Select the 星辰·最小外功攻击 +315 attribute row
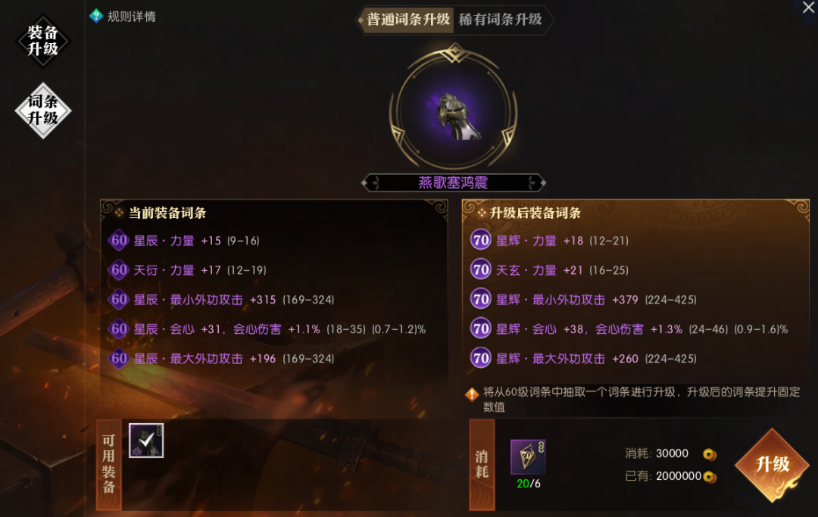The image size is (818, 517). click(221, 300)
